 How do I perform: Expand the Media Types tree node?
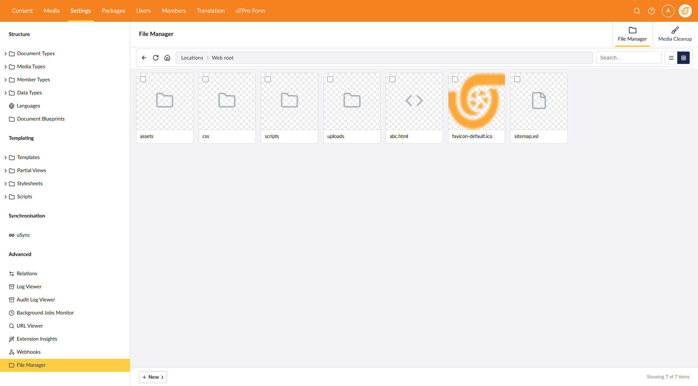5,67
